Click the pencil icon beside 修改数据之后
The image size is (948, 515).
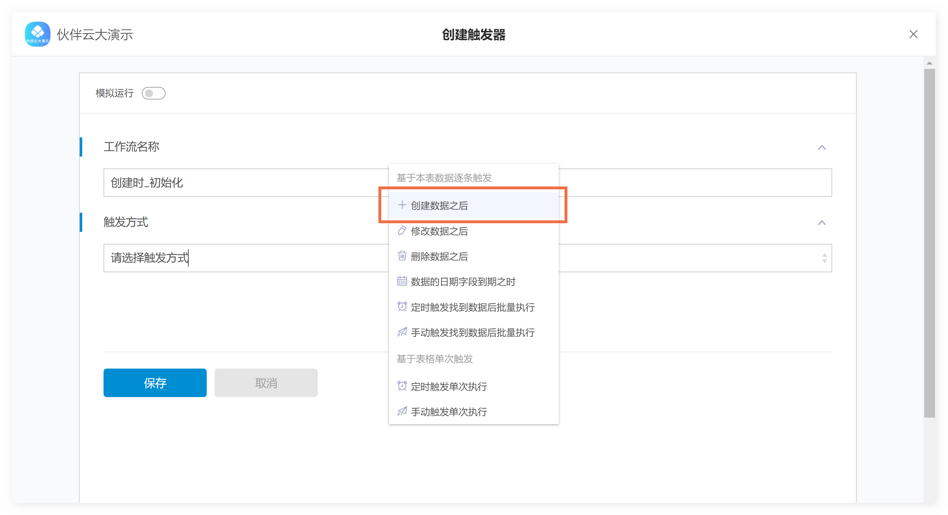(402, 231)
